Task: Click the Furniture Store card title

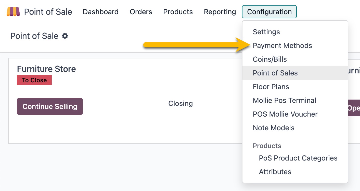Action: [46, 69]
